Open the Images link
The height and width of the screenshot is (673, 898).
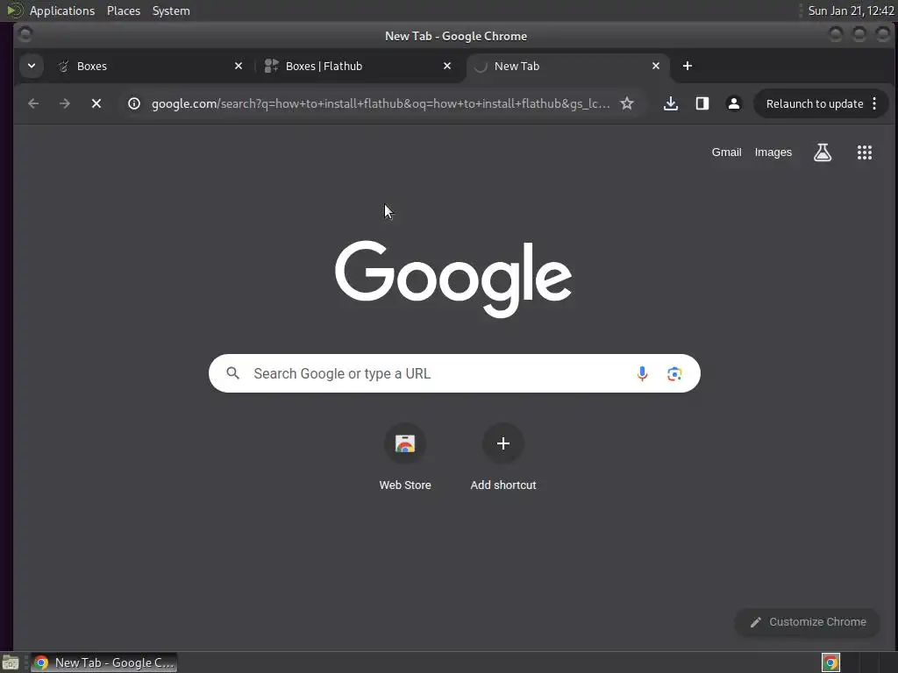[773, 152]
